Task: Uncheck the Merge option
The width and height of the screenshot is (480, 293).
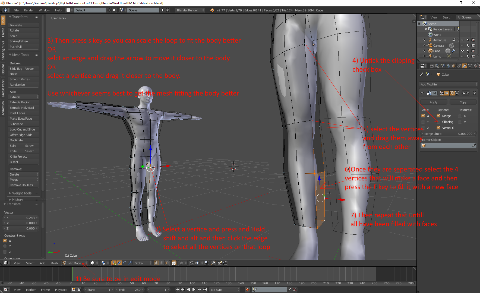Action: point(438,116)
